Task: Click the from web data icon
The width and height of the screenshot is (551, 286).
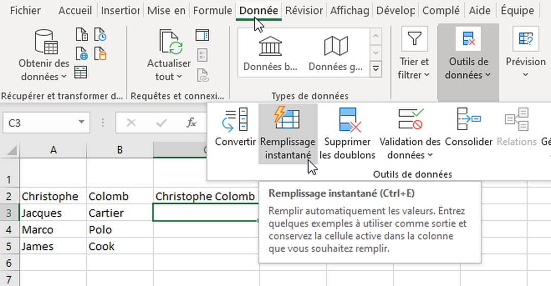Action: pos(82,53)
